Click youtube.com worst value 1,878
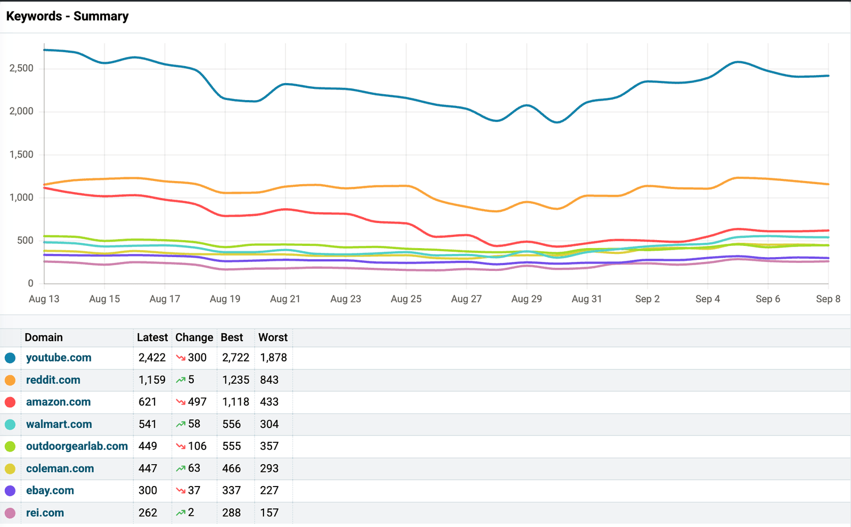 [x=274, y=358]
